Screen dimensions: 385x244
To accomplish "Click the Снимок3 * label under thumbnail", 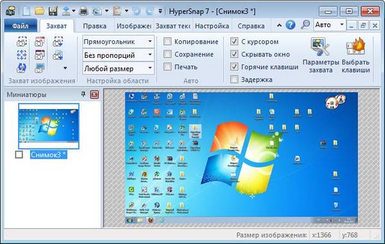I will point(49,155).
